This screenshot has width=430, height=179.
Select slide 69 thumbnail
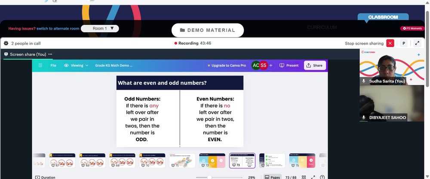click(x=122, y=161)
